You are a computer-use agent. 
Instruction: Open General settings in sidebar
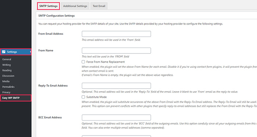pos(7,59)
